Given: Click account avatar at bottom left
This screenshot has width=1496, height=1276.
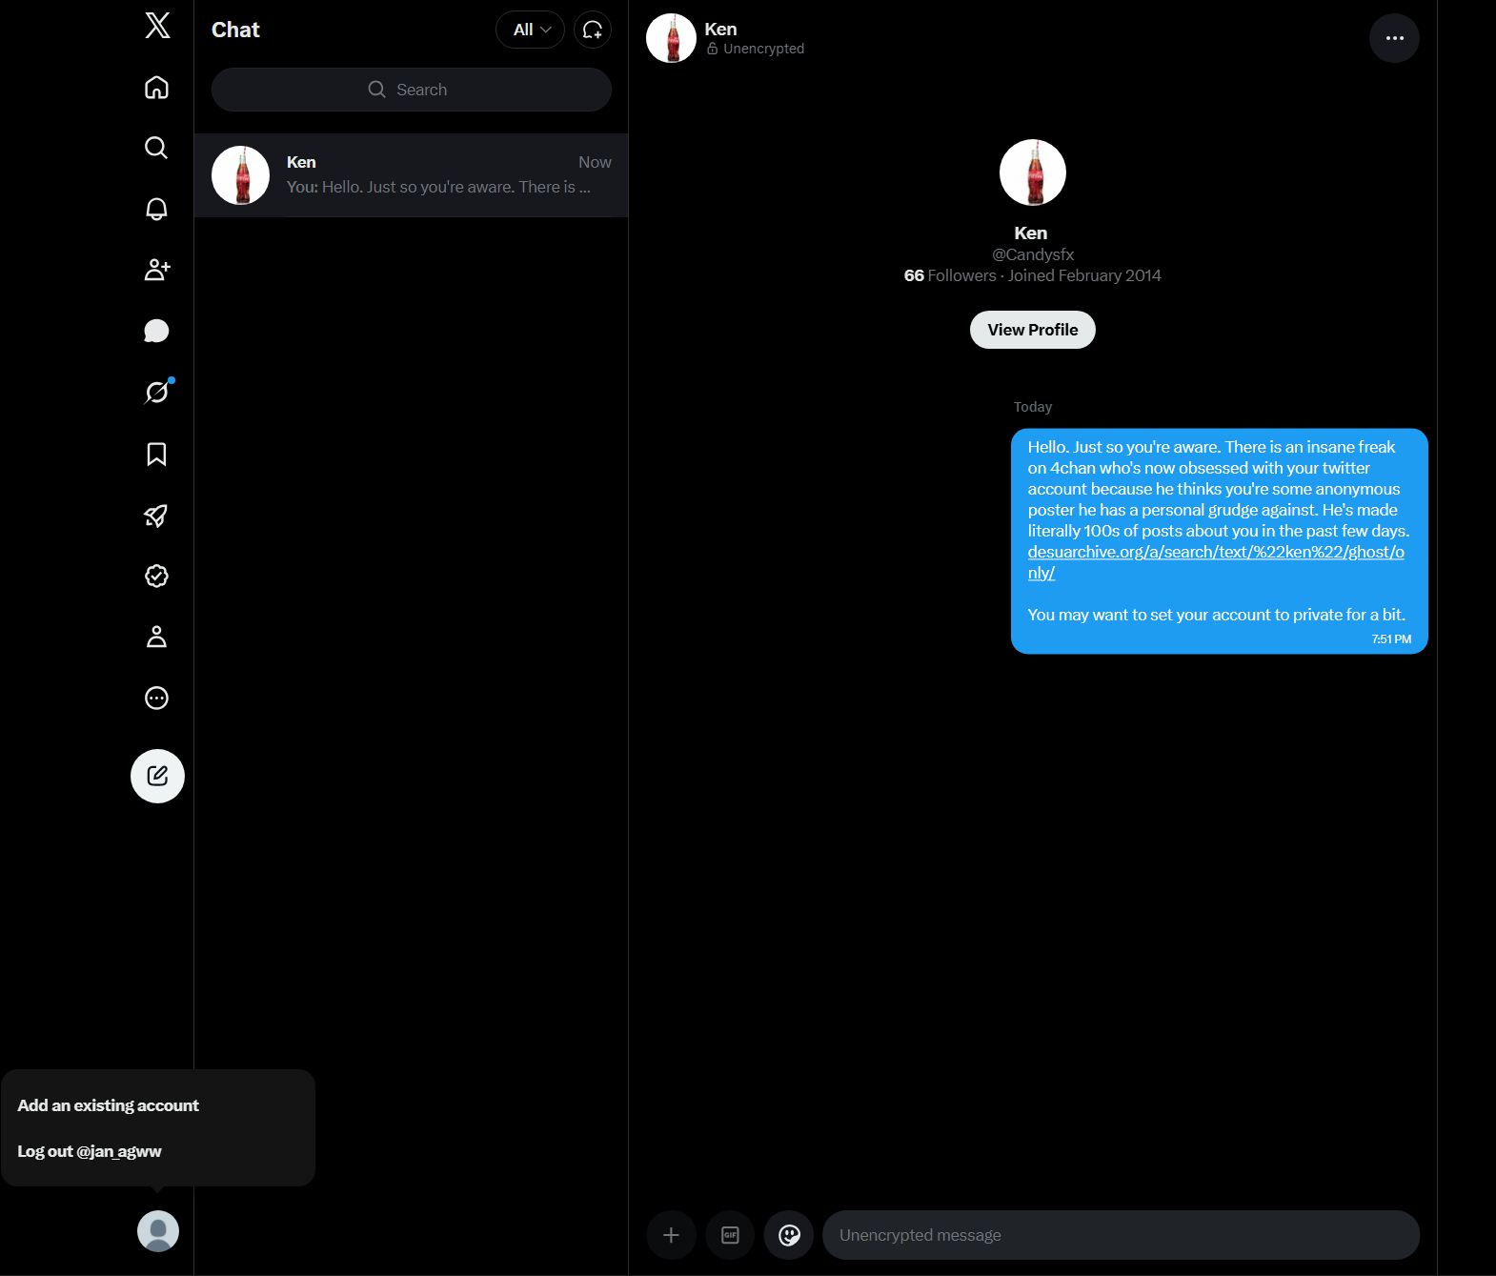Looking at the screenshot, I should [x=158, y=1231].
